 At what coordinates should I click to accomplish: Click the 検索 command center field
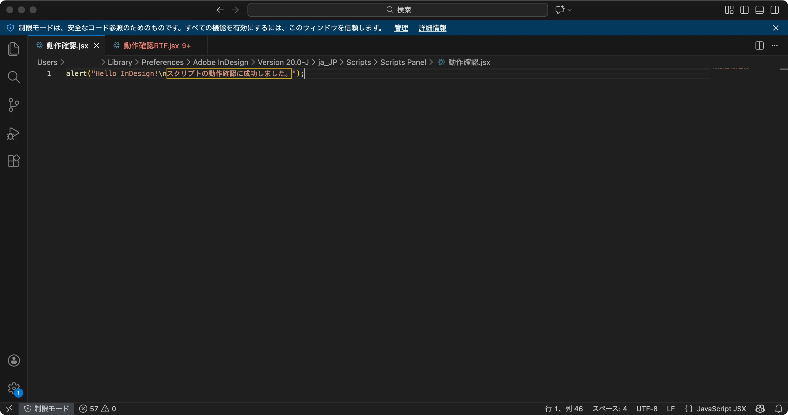(x=397, y=10)
